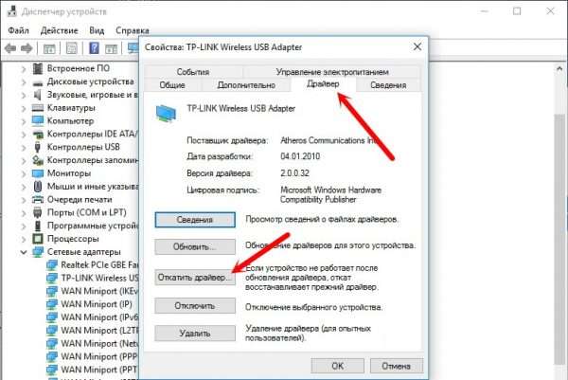Open the Вид menu

97,29
